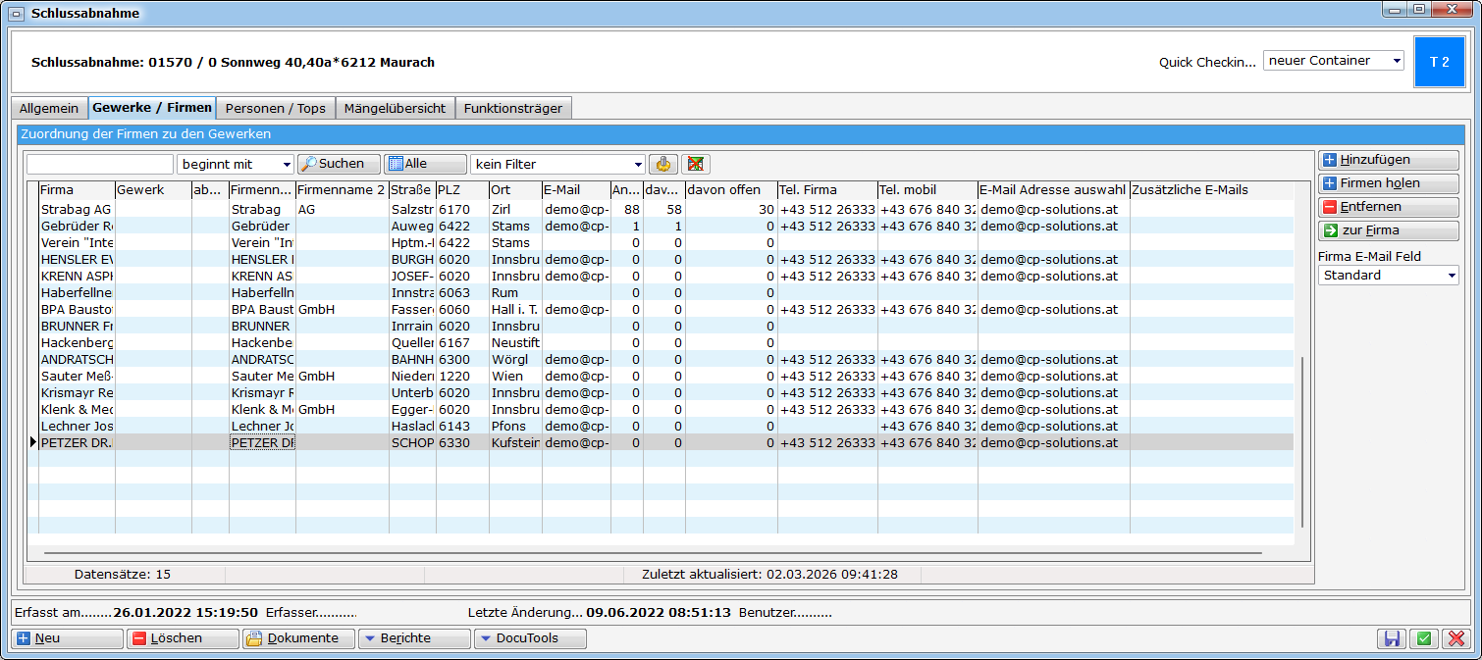
Task: Switch to the Mängelübersicht tab
Action: click(395, 108)
